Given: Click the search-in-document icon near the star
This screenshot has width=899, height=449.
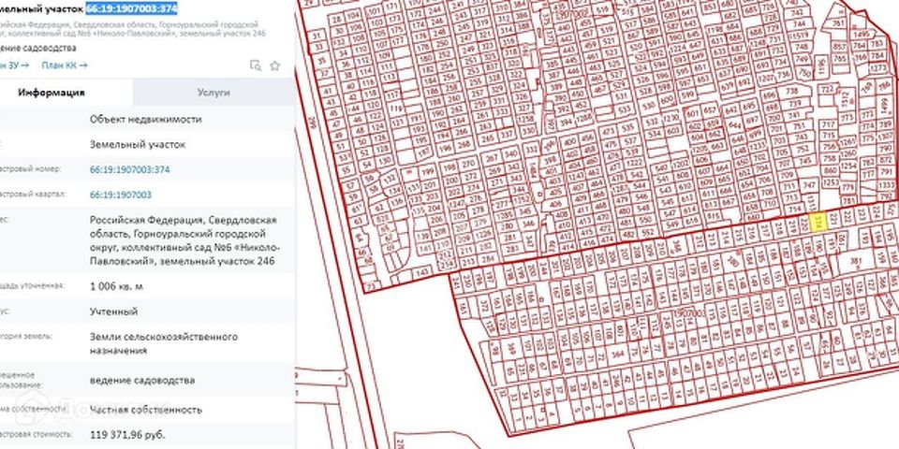Looking at the screenshot, I should [x=255, y=65].
